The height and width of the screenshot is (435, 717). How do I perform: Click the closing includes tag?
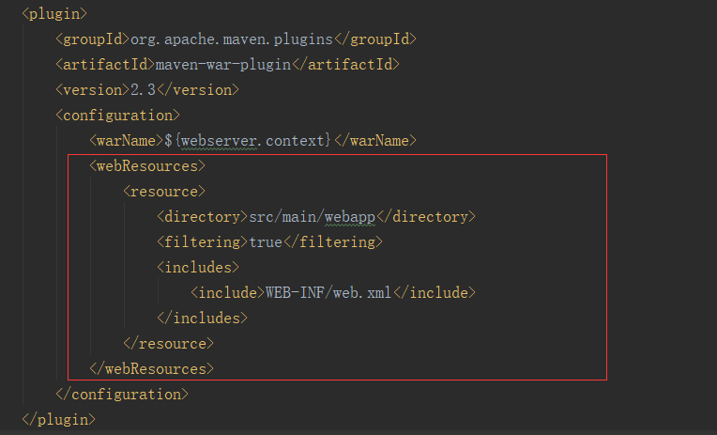coord(202,318)
